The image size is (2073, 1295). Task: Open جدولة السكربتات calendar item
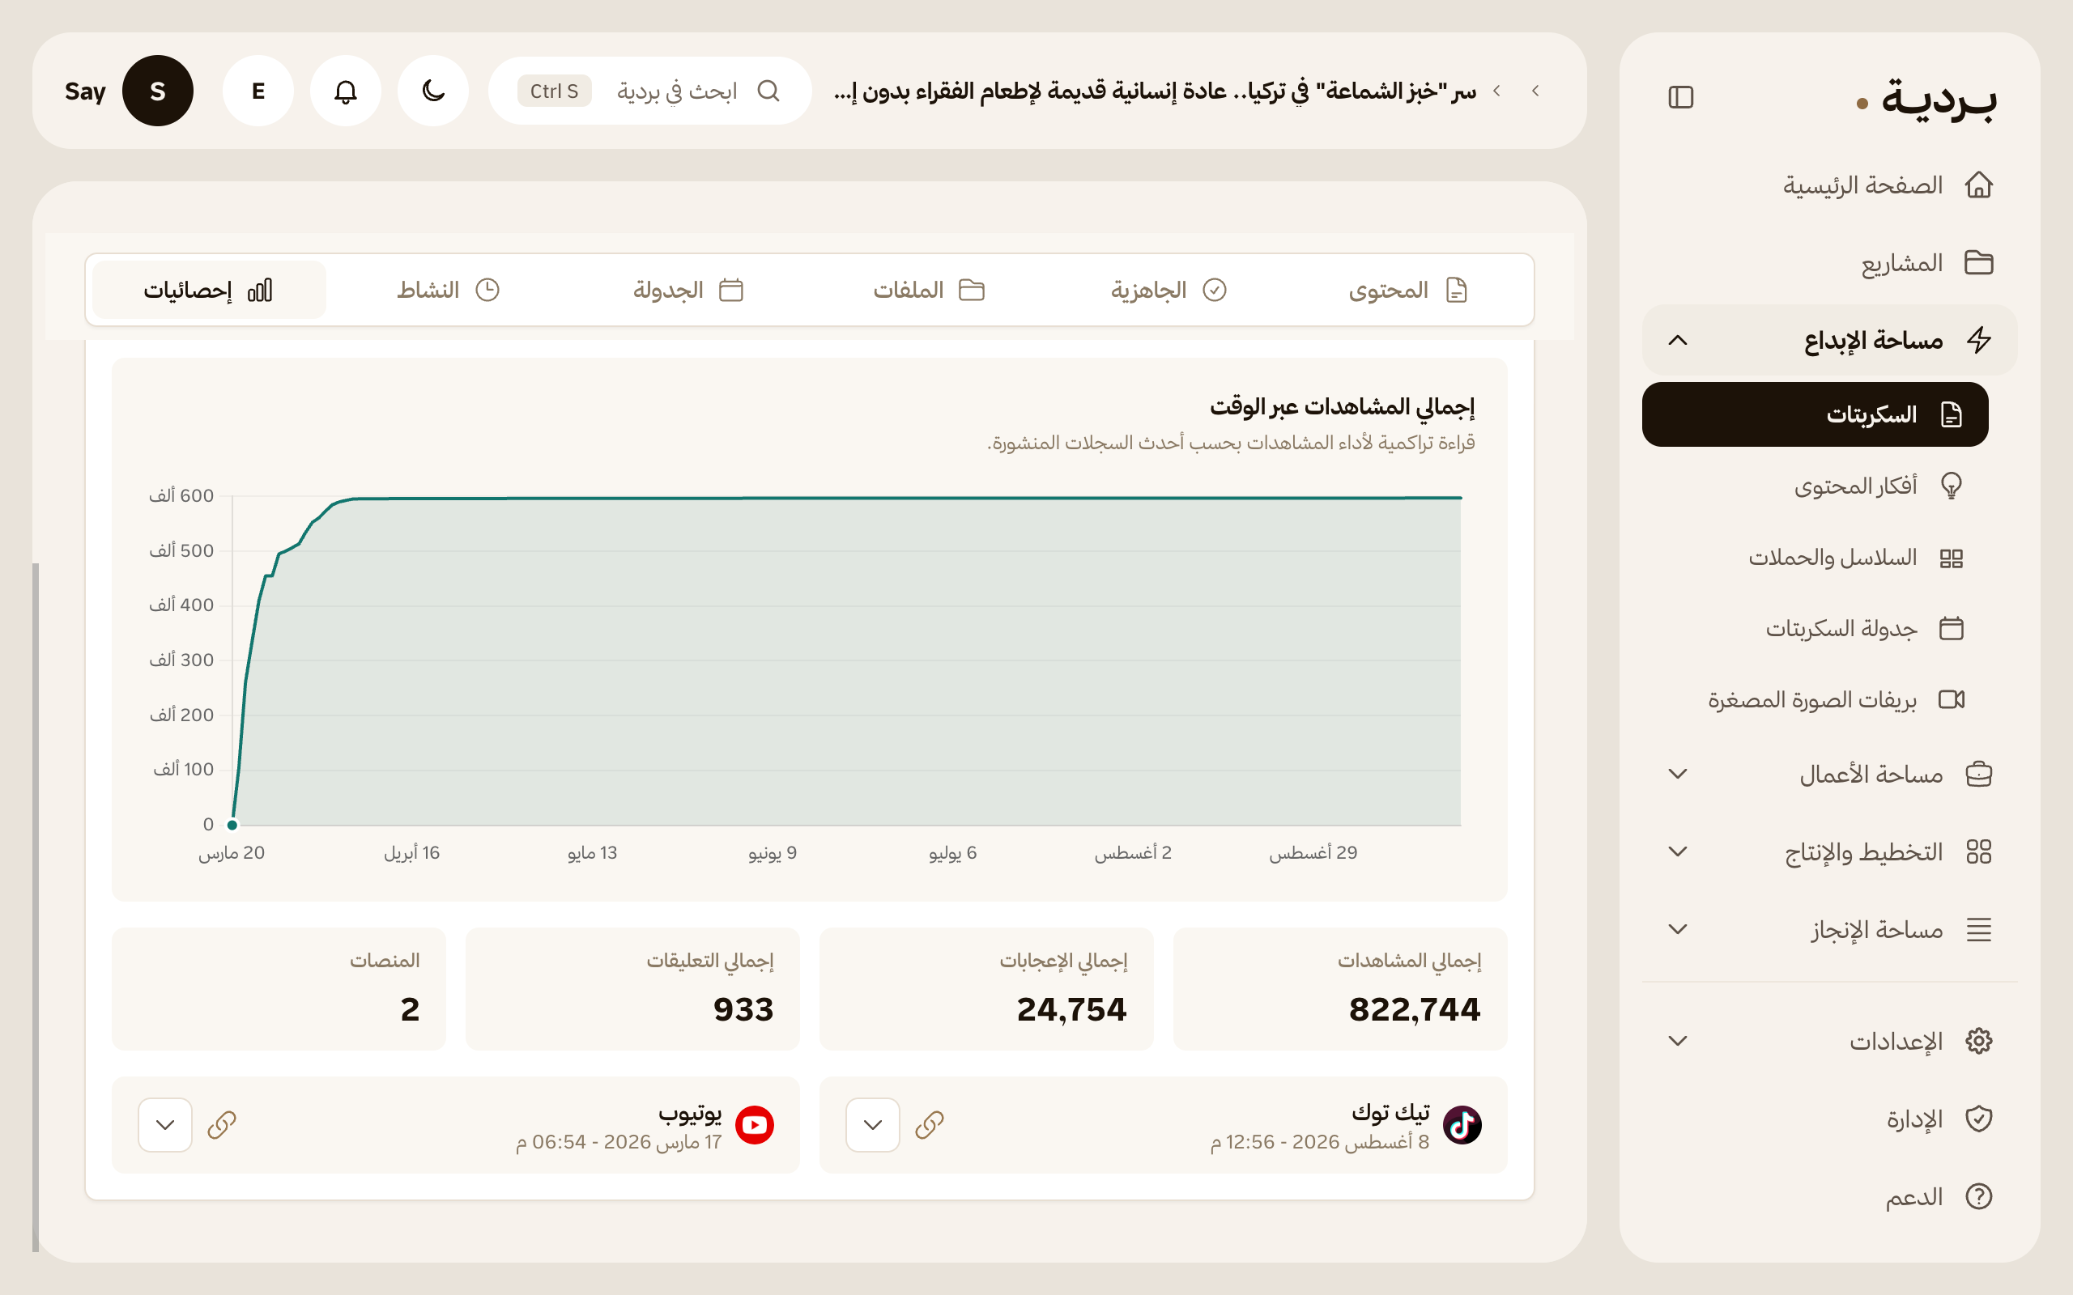click(1815, 629)
